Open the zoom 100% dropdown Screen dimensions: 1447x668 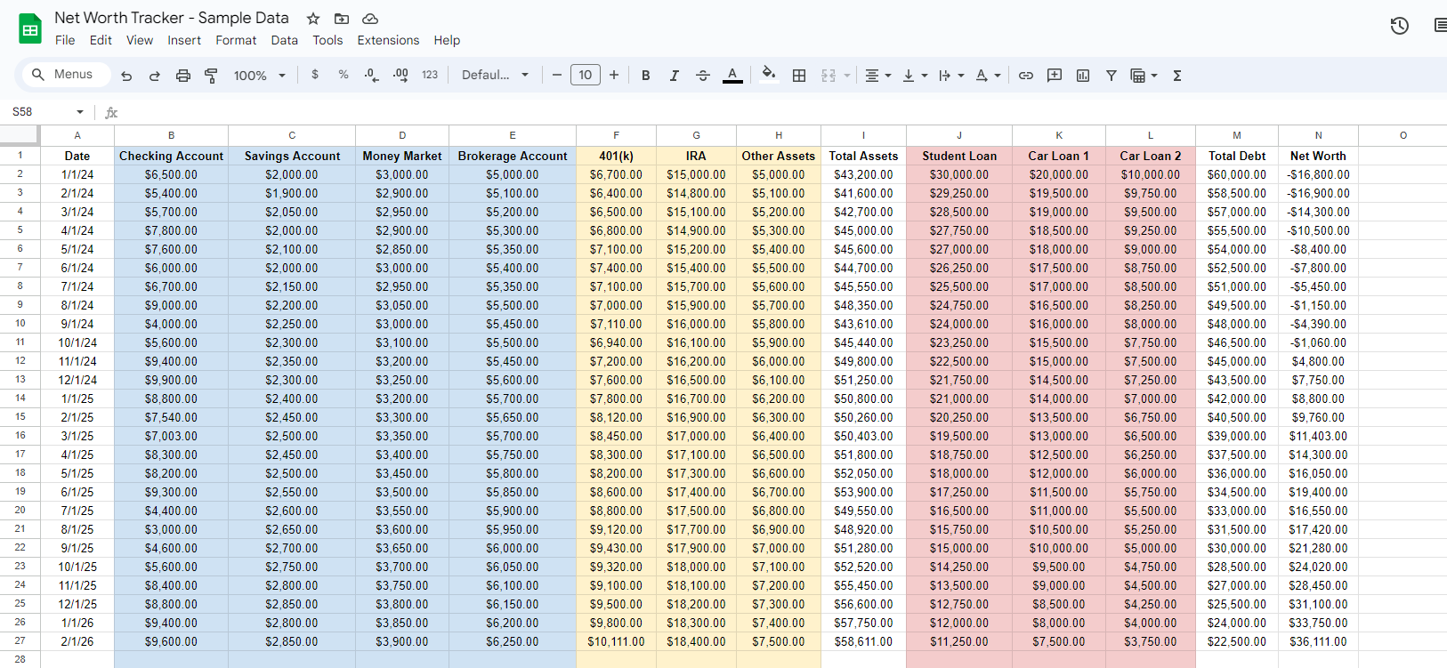(x=259, y=76)
